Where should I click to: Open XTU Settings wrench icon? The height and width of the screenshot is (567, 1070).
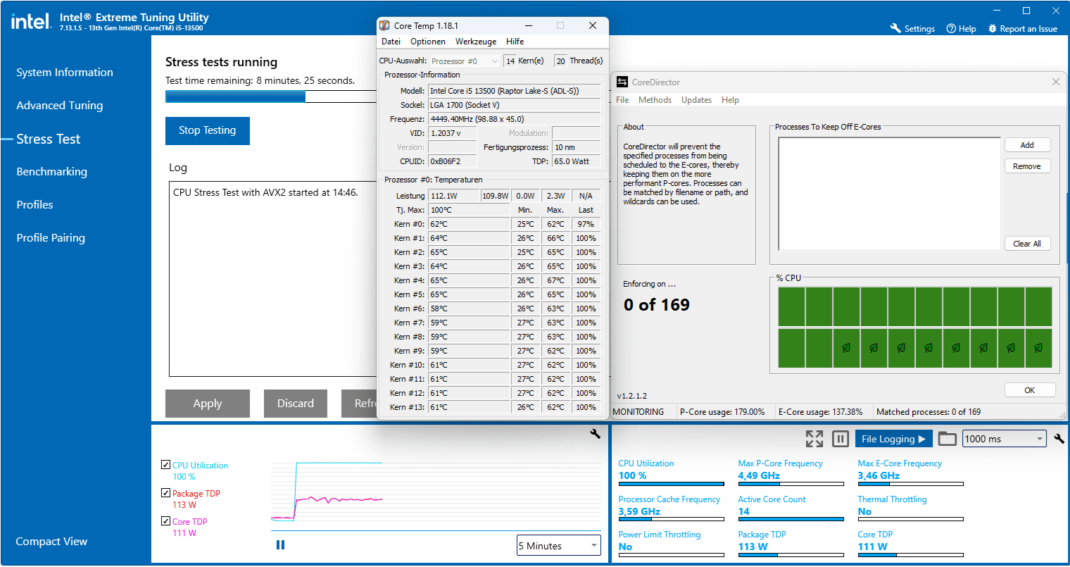tap(895, 28)
